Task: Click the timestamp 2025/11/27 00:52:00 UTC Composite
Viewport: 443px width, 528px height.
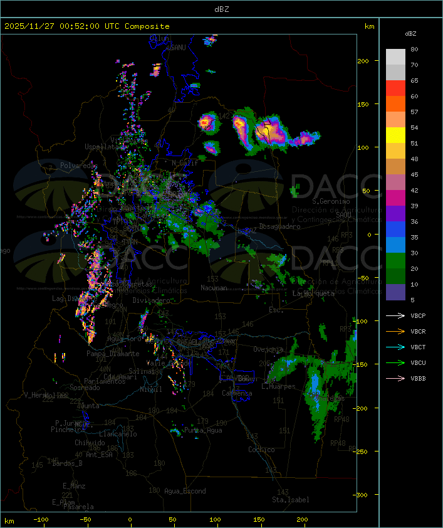Action: (87, 26)
